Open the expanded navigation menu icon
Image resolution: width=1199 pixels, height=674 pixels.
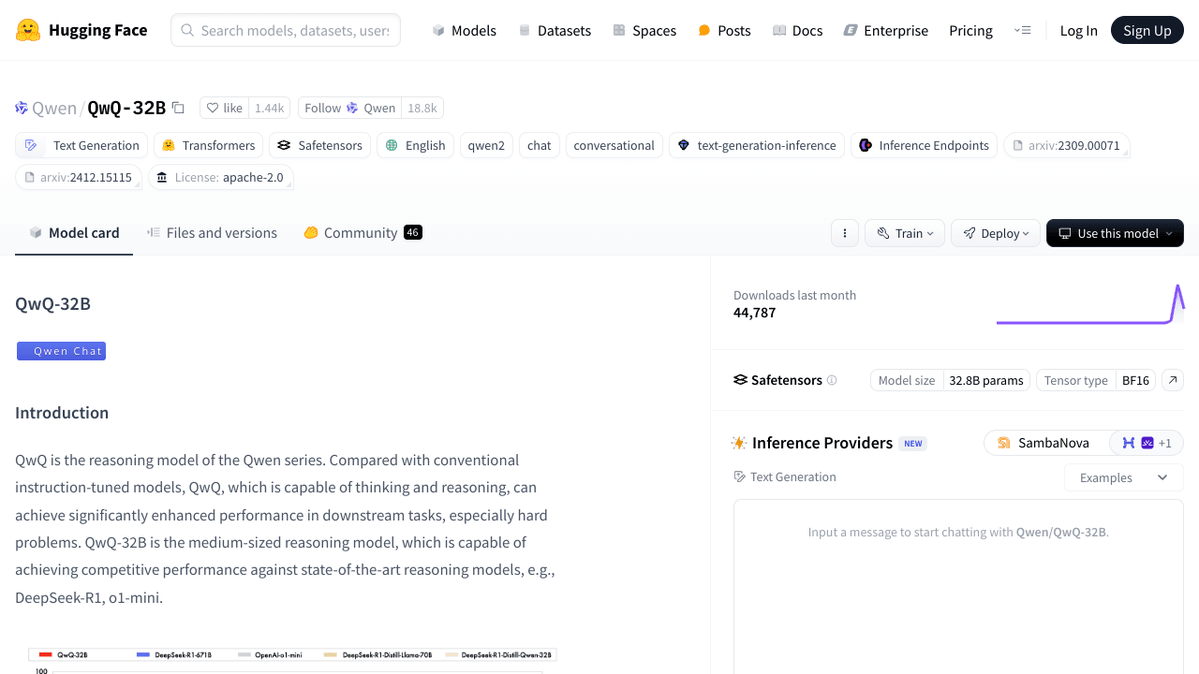pyautogui.click(x=1022, y=30)
